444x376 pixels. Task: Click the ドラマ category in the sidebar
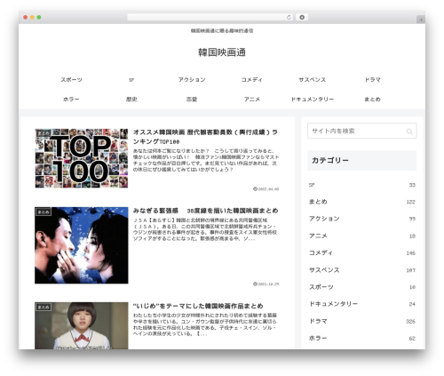point(318,321)
